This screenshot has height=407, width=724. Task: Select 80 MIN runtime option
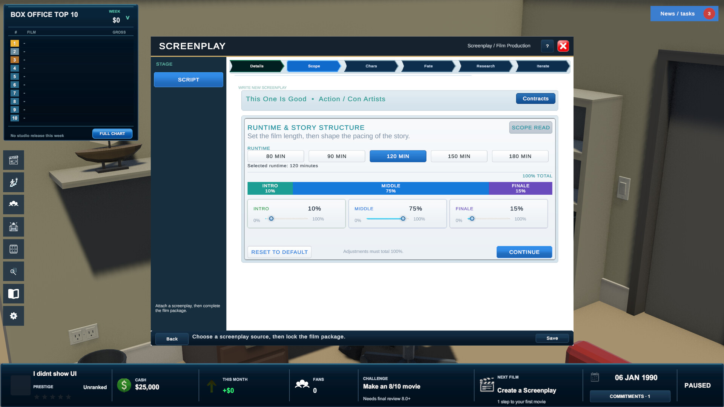pos(276,156)
